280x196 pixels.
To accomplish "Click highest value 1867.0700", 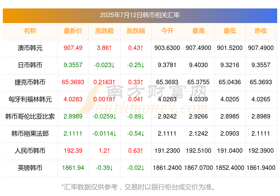I will 199,168.
